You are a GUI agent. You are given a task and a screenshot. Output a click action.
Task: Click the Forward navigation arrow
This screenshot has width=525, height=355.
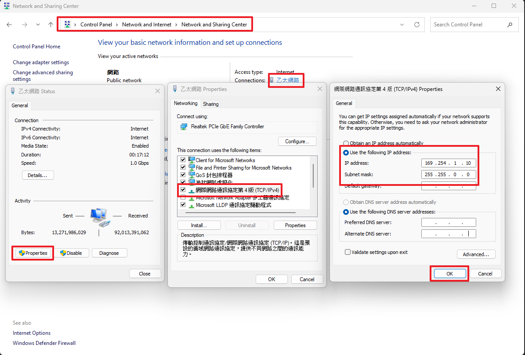24,25
